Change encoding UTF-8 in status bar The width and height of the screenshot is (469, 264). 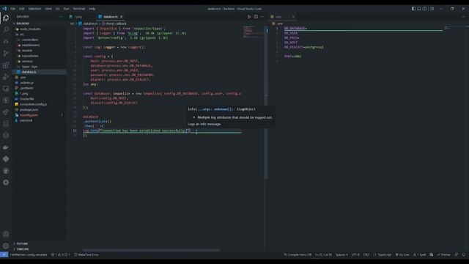pos(355,254)
